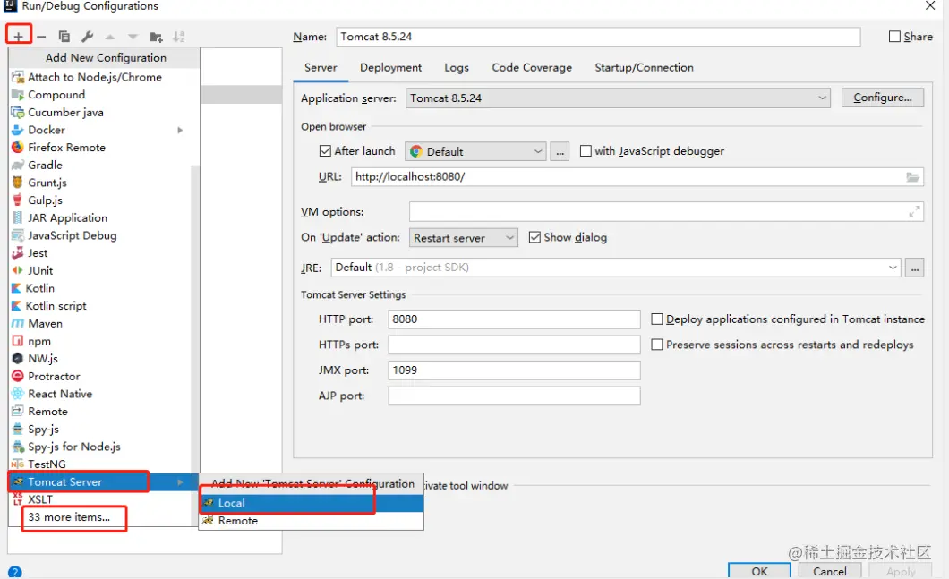The width and height of the screenshot is (949, 579).
Task: Select XSLT configuration type
Action: pos(100,499)
